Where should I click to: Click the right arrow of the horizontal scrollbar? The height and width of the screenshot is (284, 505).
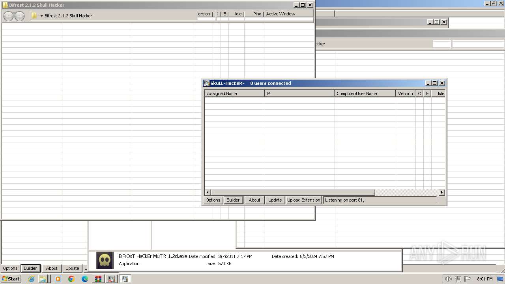[442, 192]
